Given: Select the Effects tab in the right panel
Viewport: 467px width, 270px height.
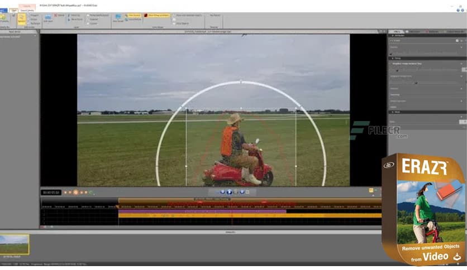Looking at the screenshot, I should pyautogui.click(x=396, y=32).
